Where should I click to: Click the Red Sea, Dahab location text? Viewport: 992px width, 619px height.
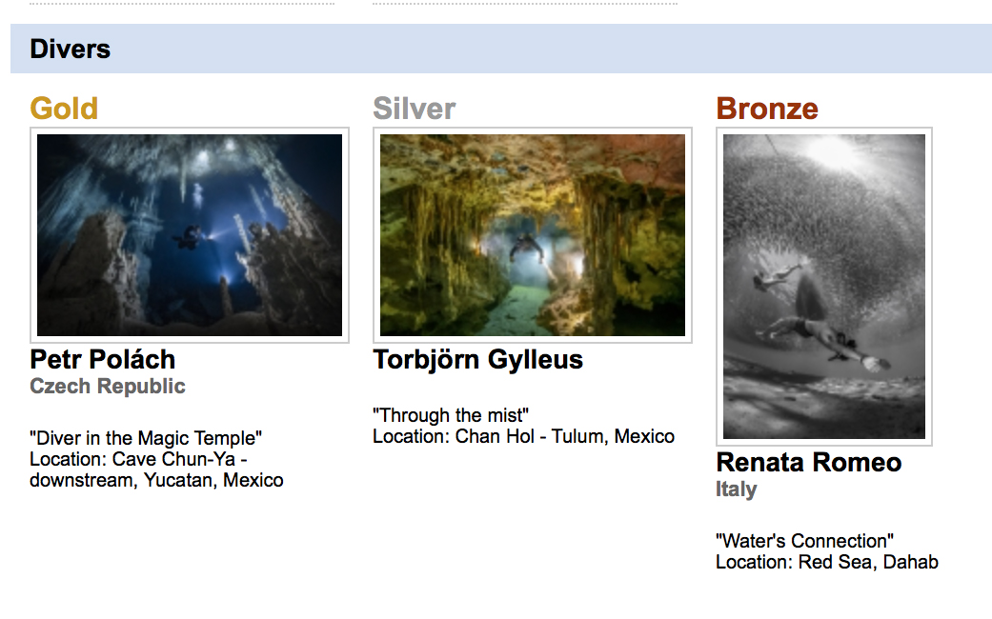(827, 562)
